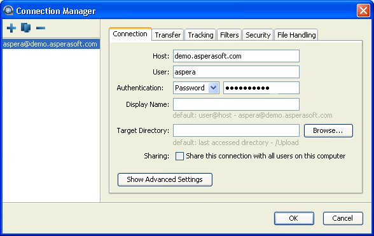
Task: Enable sharing connection with all users
Action: click(x=179, y=156)
